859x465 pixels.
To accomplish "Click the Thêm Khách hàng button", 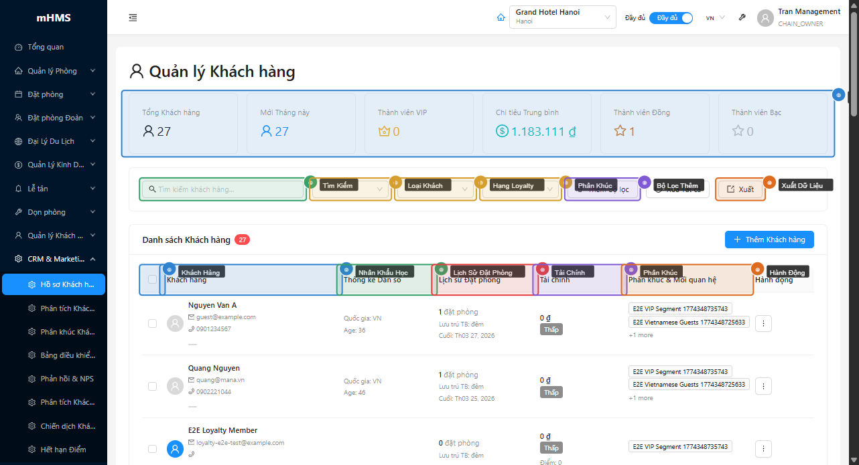I will click(x=769, y=240).
